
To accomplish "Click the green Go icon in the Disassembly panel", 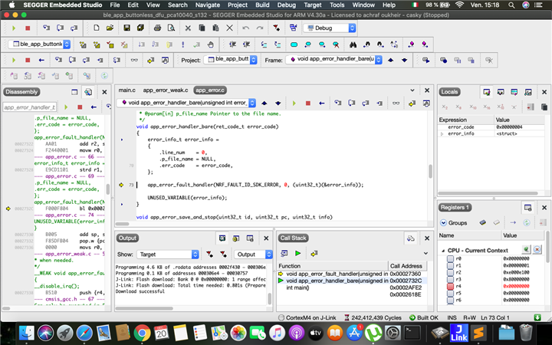I will pos(66,107).
